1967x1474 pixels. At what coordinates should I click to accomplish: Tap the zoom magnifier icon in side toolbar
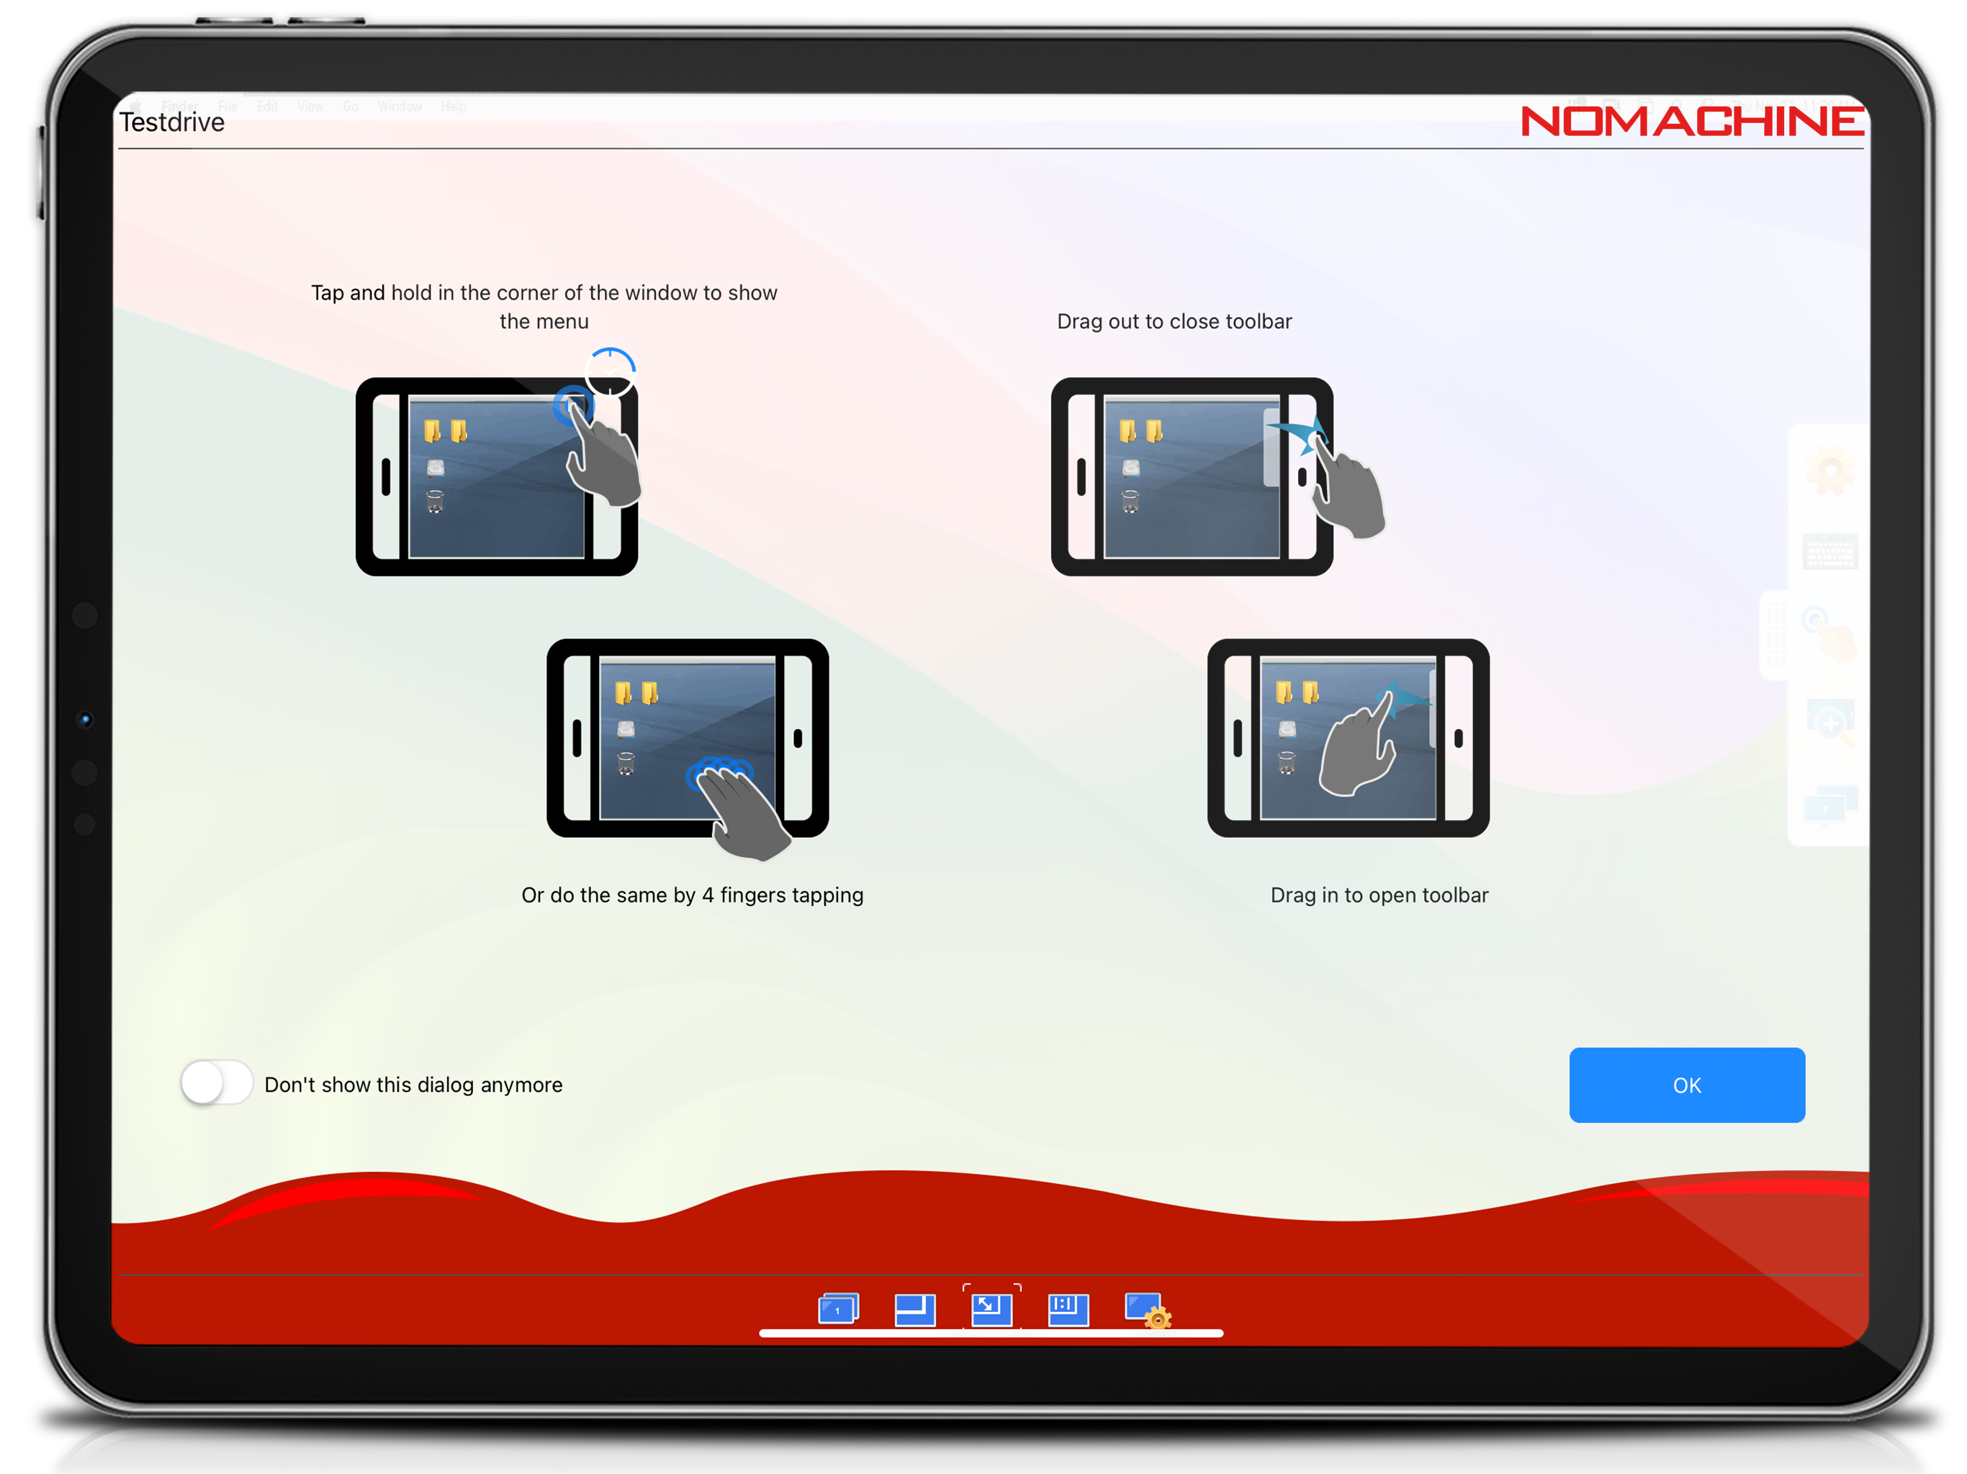point(1830,723)
